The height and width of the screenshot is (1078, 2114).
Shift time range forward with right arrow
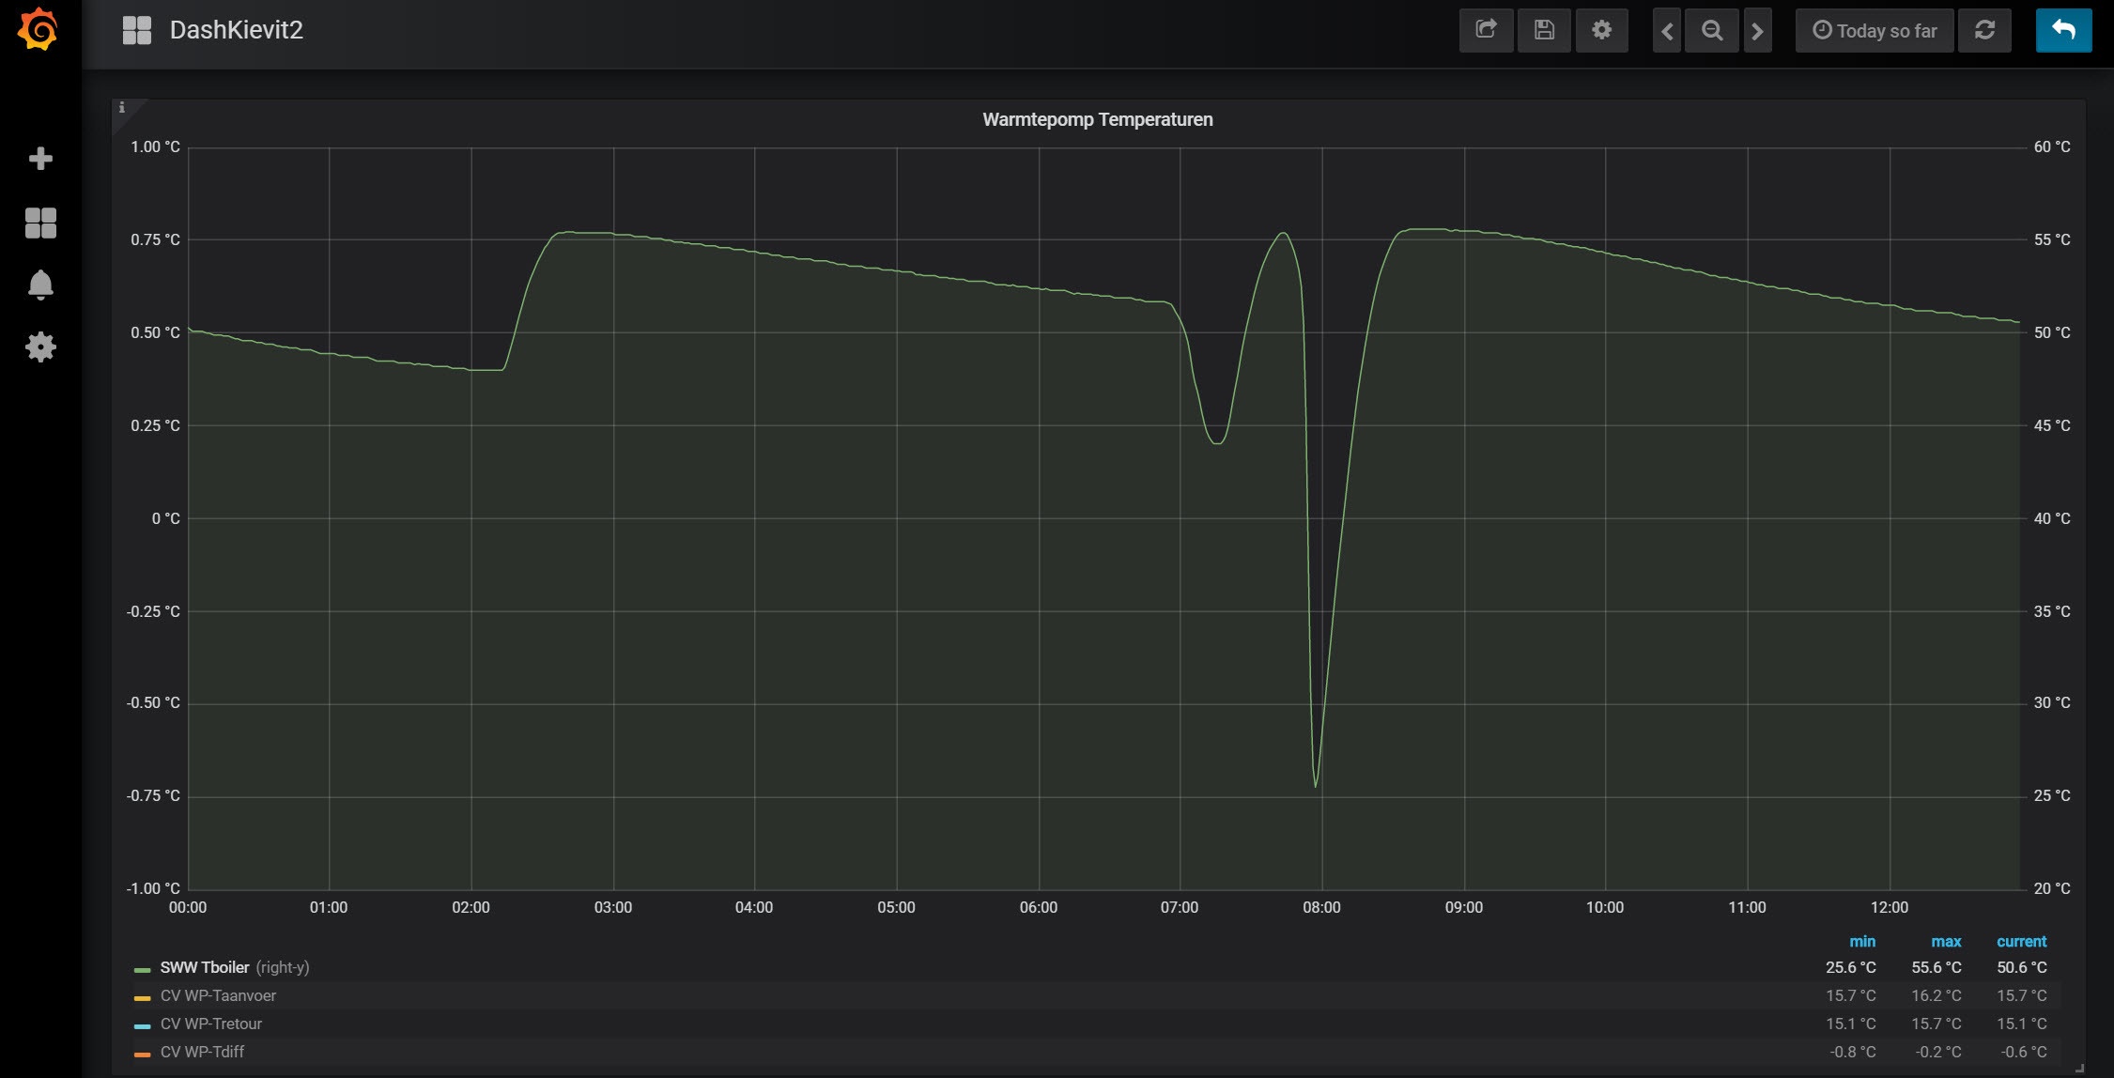point(1757,30)
